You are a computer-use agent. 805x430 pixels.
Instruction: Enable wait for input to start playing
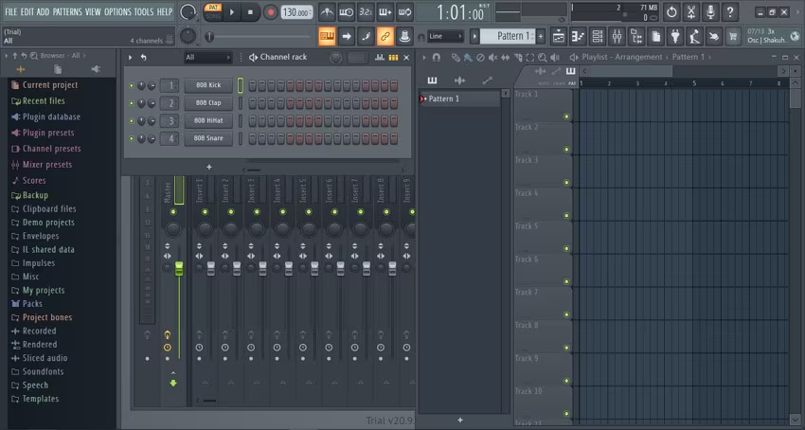click(x=347, y=11)
